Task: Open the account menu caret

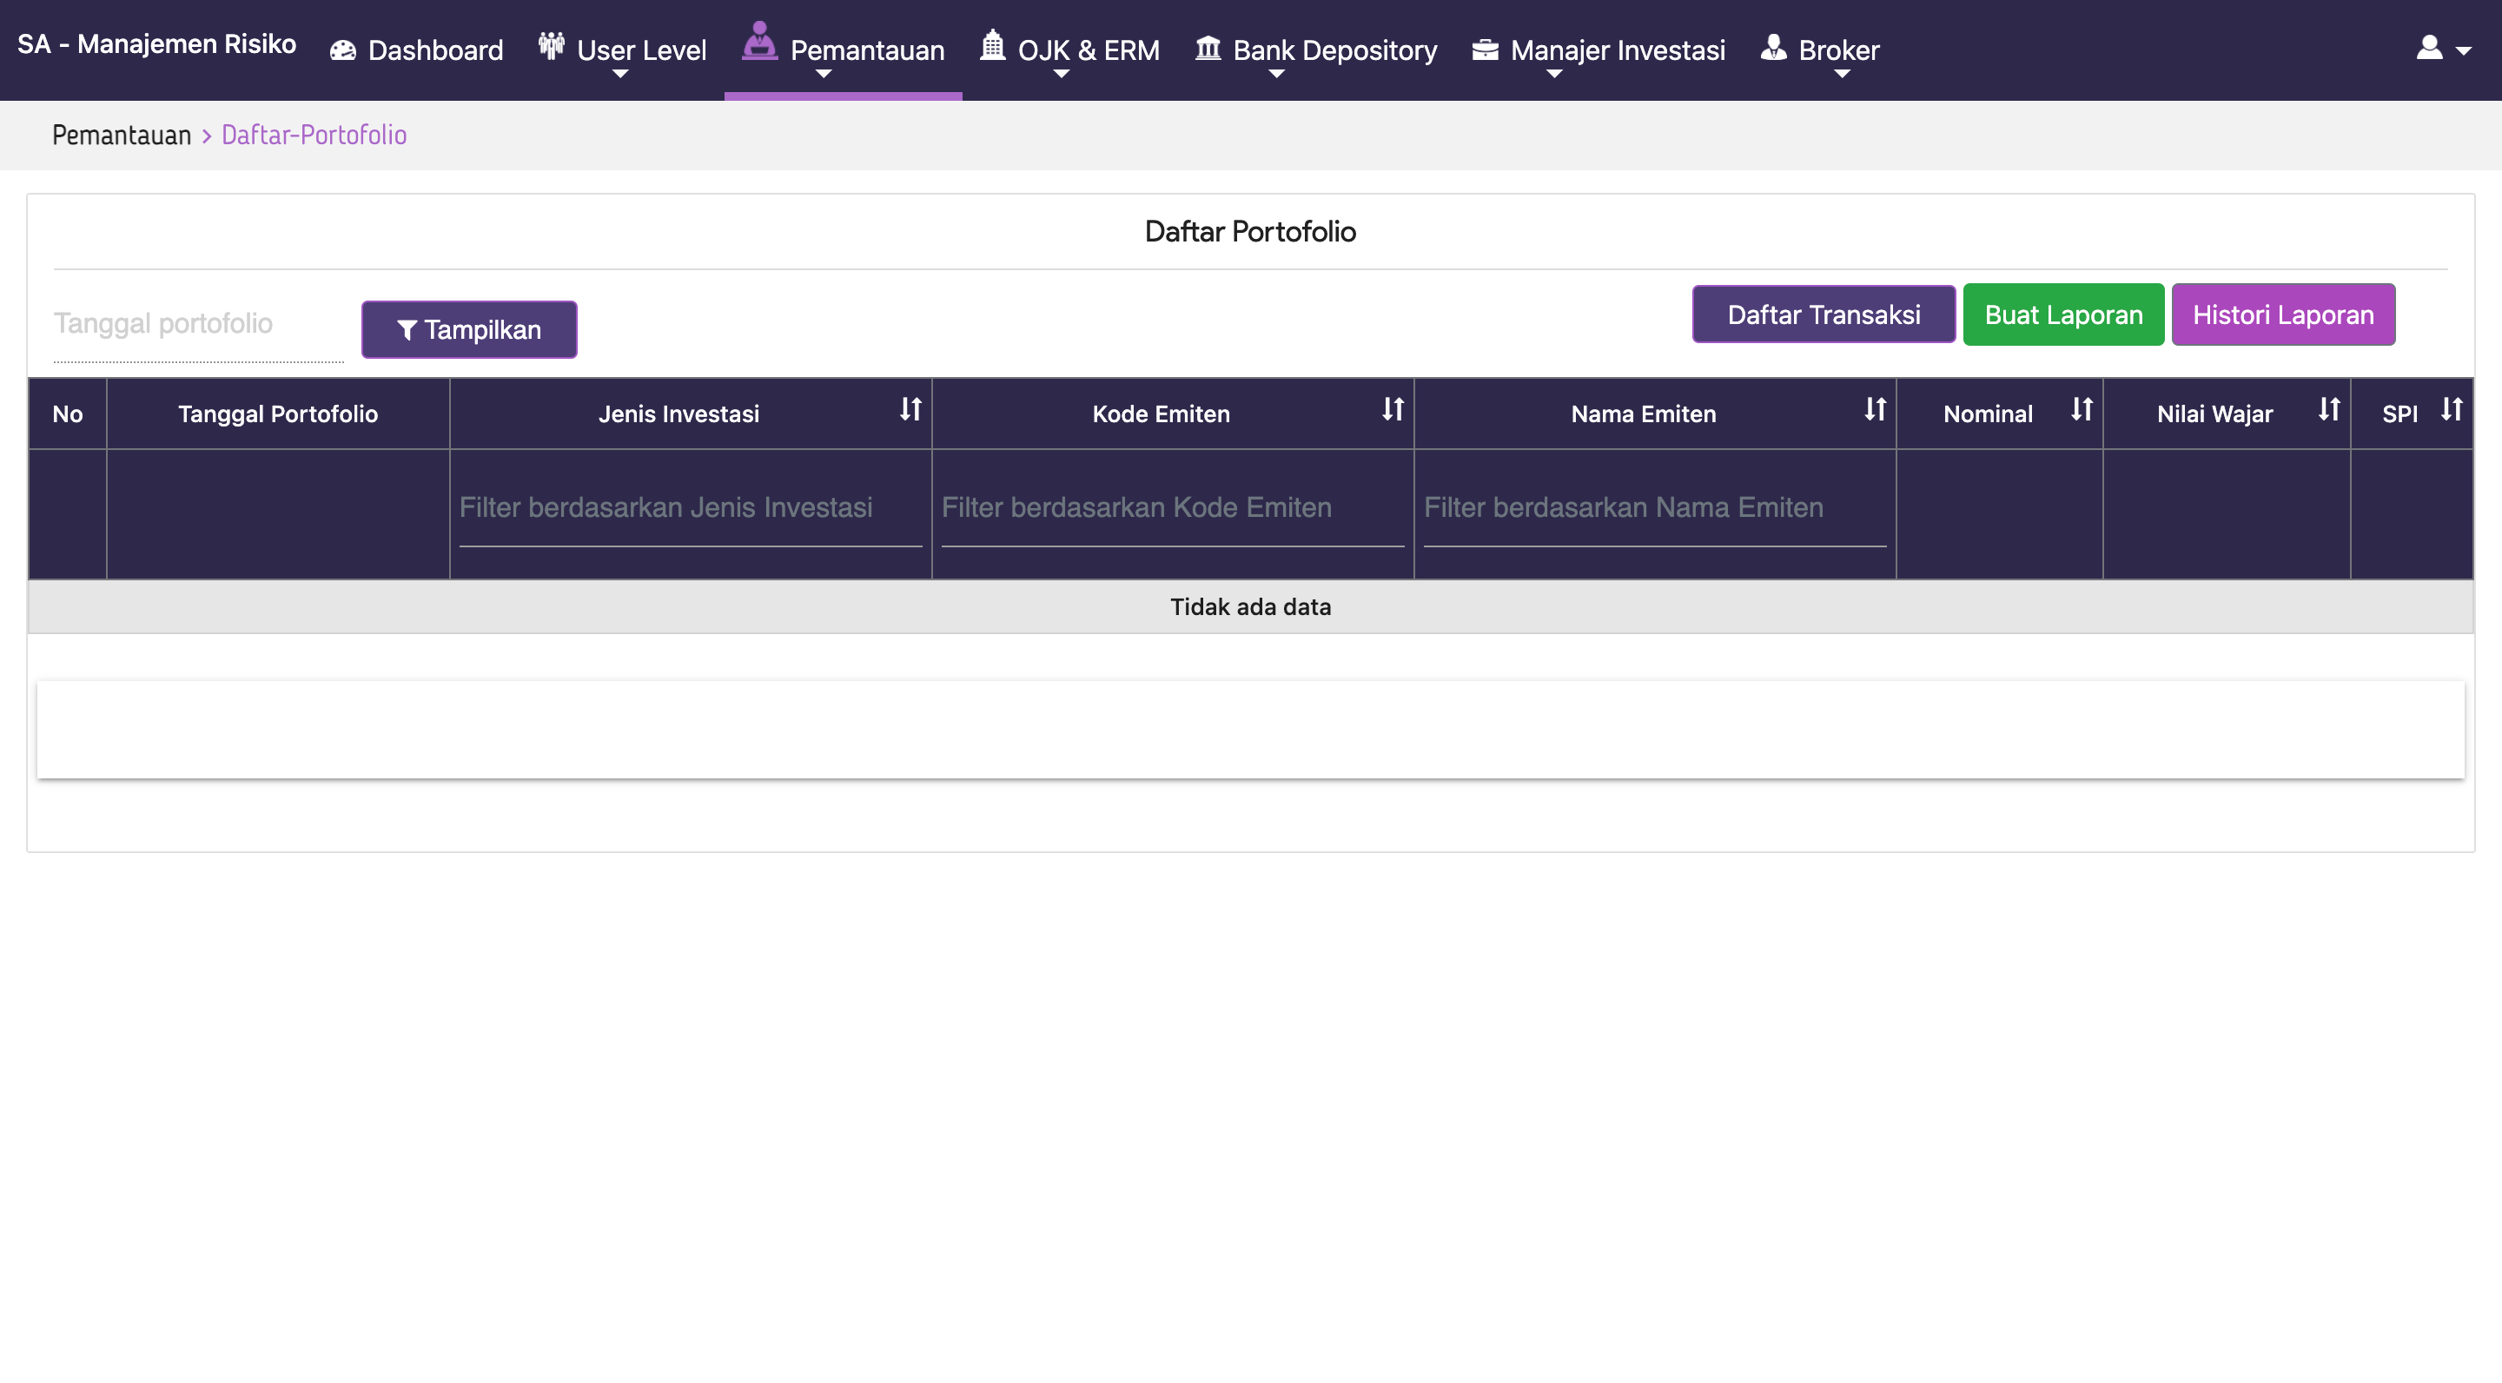Action: click(x=2464, y=50)
